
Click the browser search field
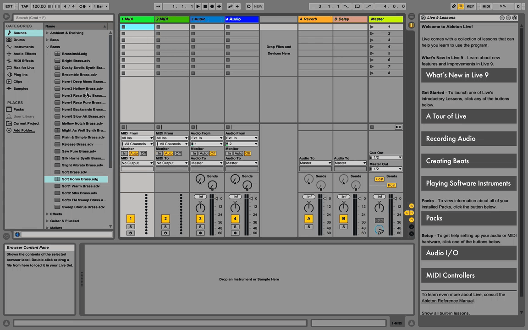[x=63, y=17]
